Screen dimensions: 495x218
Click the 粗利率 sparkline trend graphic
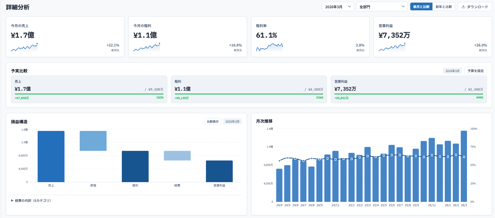point(269,47)
